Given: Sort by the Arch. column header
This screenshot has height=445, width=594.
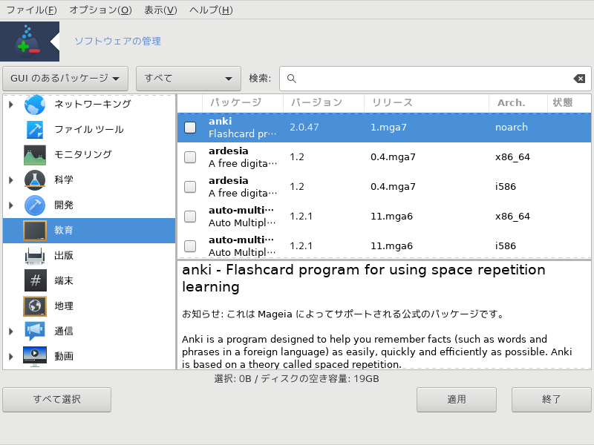Looking at the screenshot, I should click(x=518, y=102).
